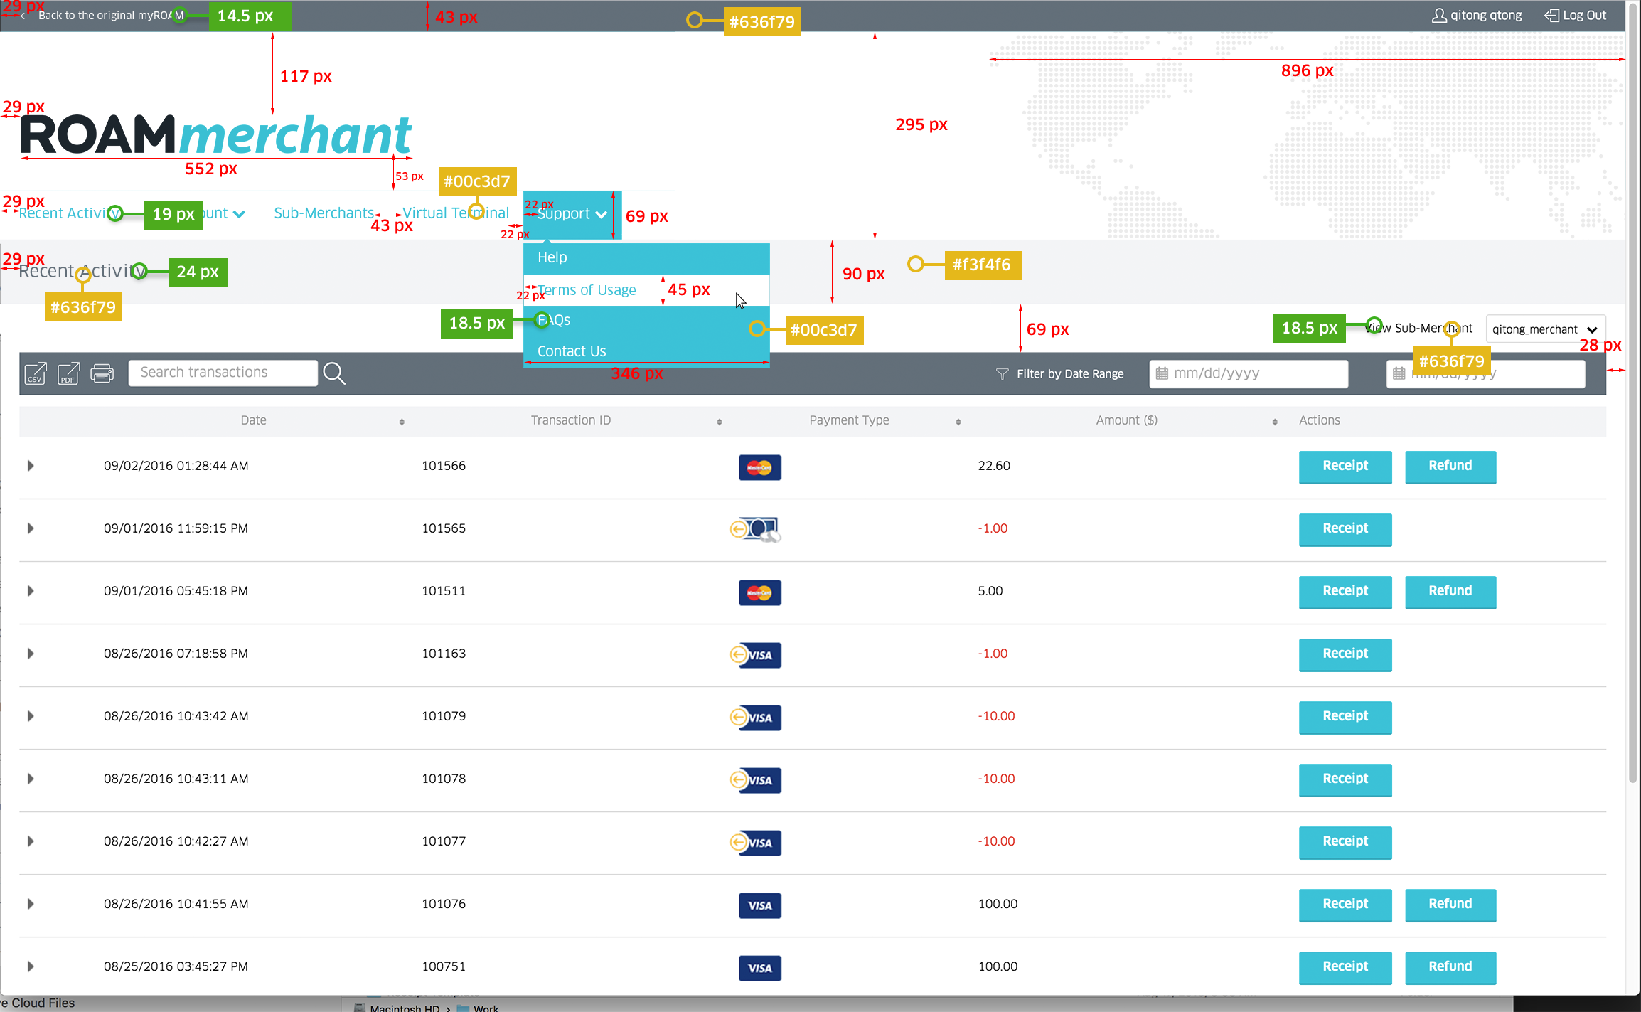The image size is (1641, 1012).
Task: Expand row for transaction 101076
Action: [x=31, y=904]
